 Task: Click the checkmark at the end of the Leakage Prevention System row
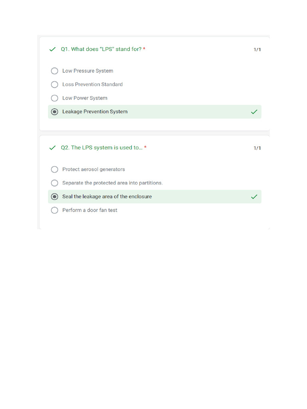pyautogui.click(x=254, y=112)
